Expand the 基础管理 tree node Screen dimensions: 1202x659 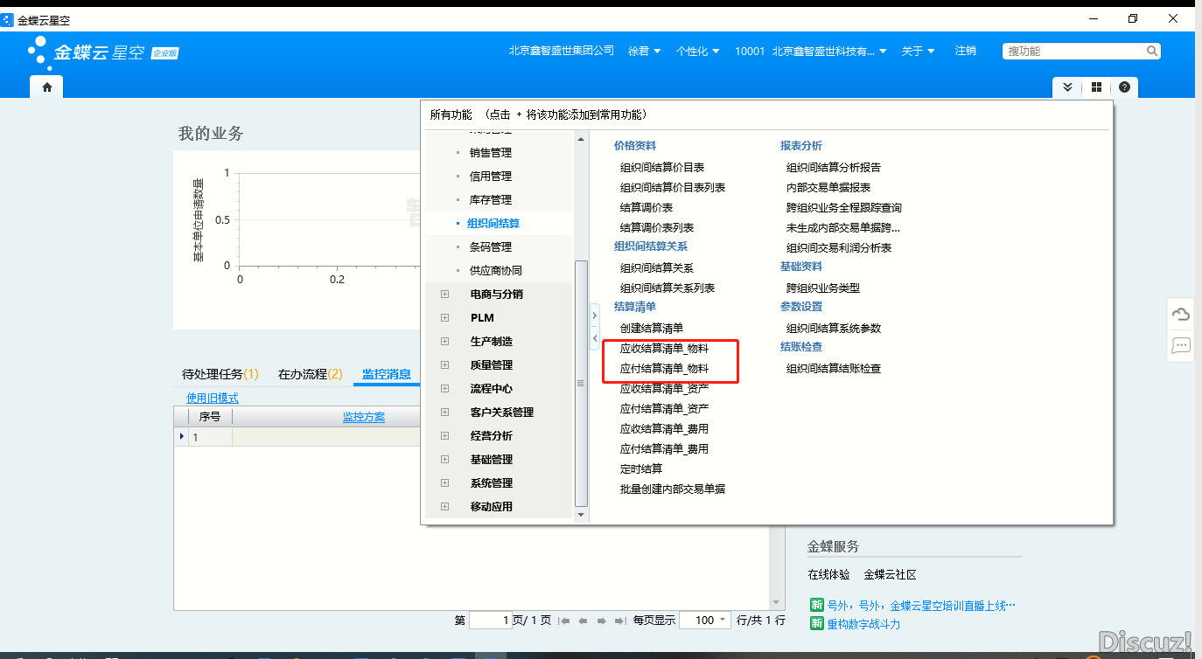point(445,460)
